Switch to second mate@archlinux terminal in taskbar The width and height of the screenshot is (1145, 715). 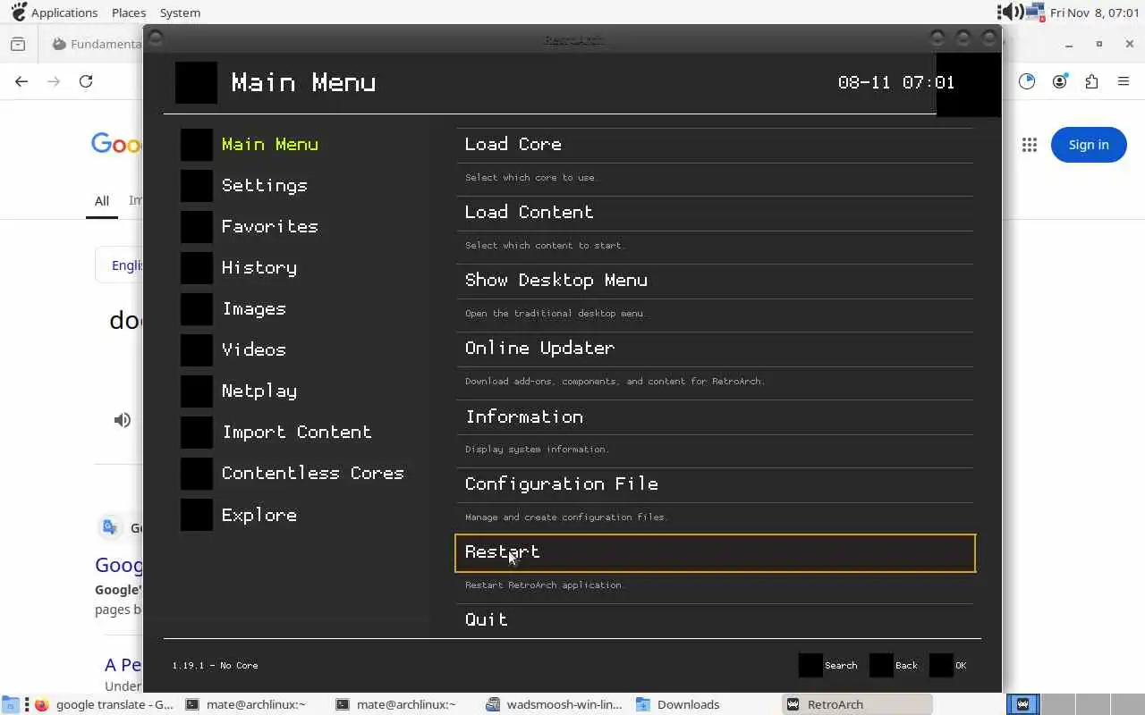[x=404, y=704]
